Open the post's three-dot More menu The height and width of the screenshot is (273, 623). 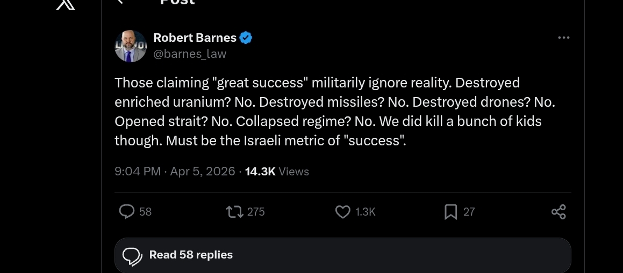click(x=563, y=38)
